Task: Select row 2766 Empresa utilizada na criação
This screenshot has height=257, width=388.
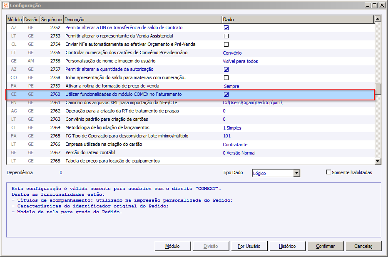Action: (x=190, y=144)
